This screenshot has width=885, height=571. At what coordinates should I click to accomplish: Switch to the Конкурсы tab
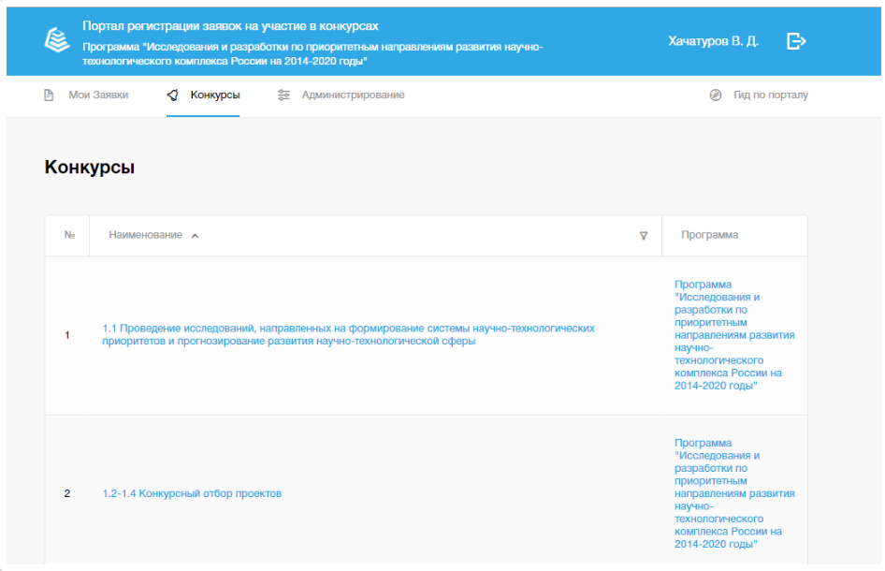tap(215, 95)
